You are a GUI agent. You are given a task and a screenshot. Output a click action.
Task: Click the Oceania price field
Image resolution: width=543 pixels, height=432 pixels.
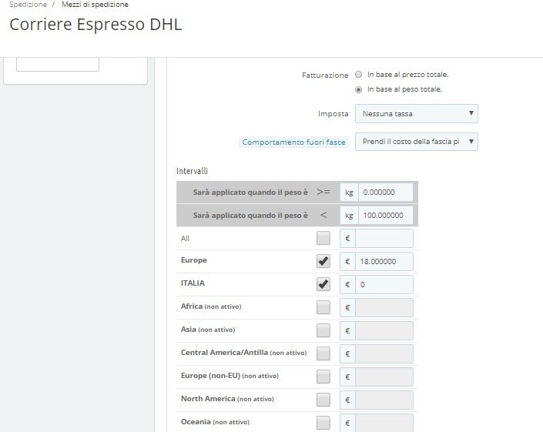(384, 423)
